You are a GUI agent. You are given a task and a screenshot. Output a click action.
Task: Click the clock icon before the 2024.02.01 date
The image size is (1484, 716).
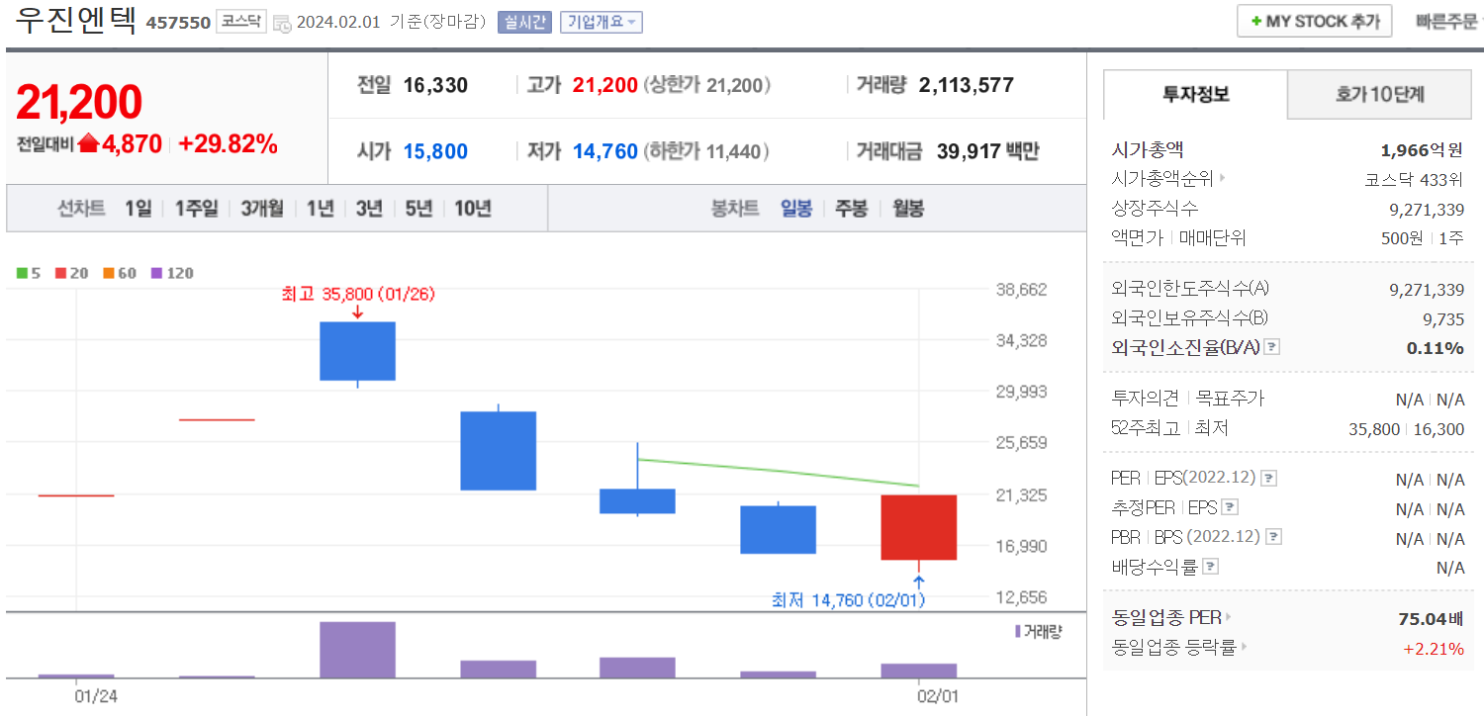[x=282, y=23]
